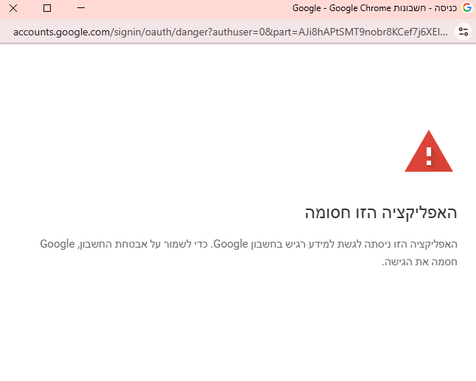Minimize the Chrome popup window
This screenshot has height=381, width=476.
point(81,8)
